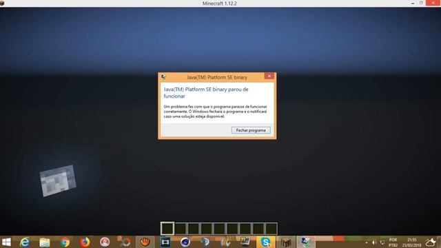Launch Google Chrome from taskbar
This screenshot has height=248, width=441.
(65, 242)
